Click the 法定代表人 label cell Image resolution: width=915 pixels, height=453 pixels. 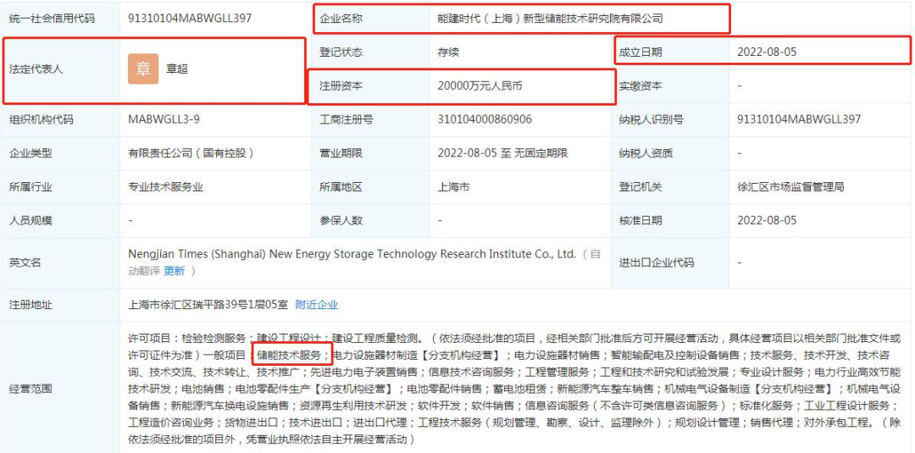pos(60,69)
